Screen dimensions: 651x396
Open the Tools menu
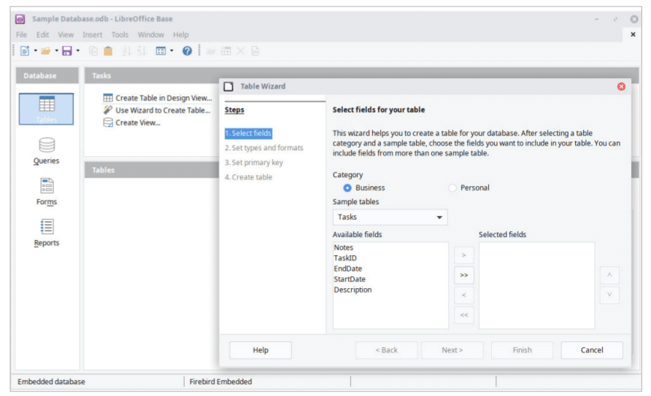coord(120,34)
